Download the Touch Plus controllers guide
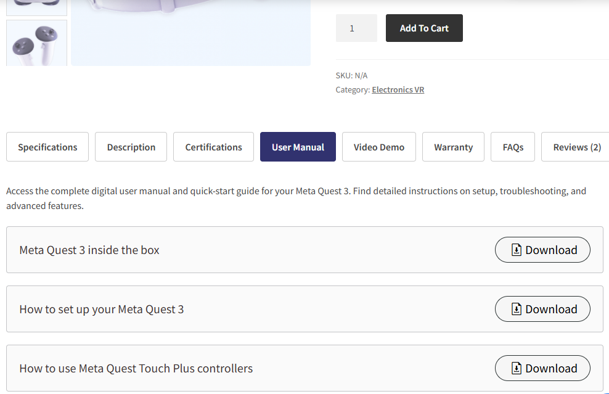The image size is (609, 394). point(542,368)
